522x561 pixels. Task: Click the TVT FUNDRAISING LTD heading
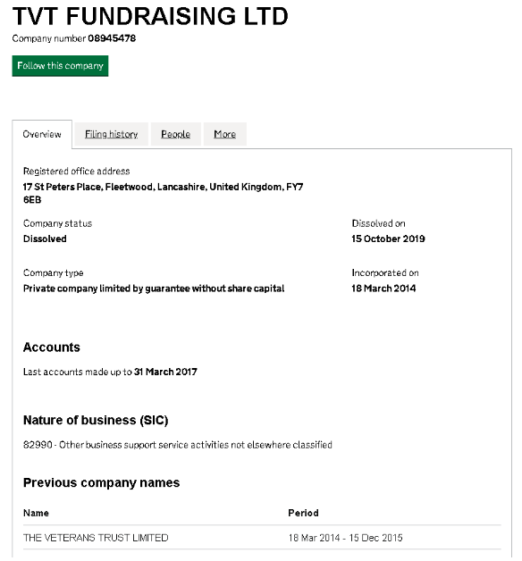click(150, 16)
